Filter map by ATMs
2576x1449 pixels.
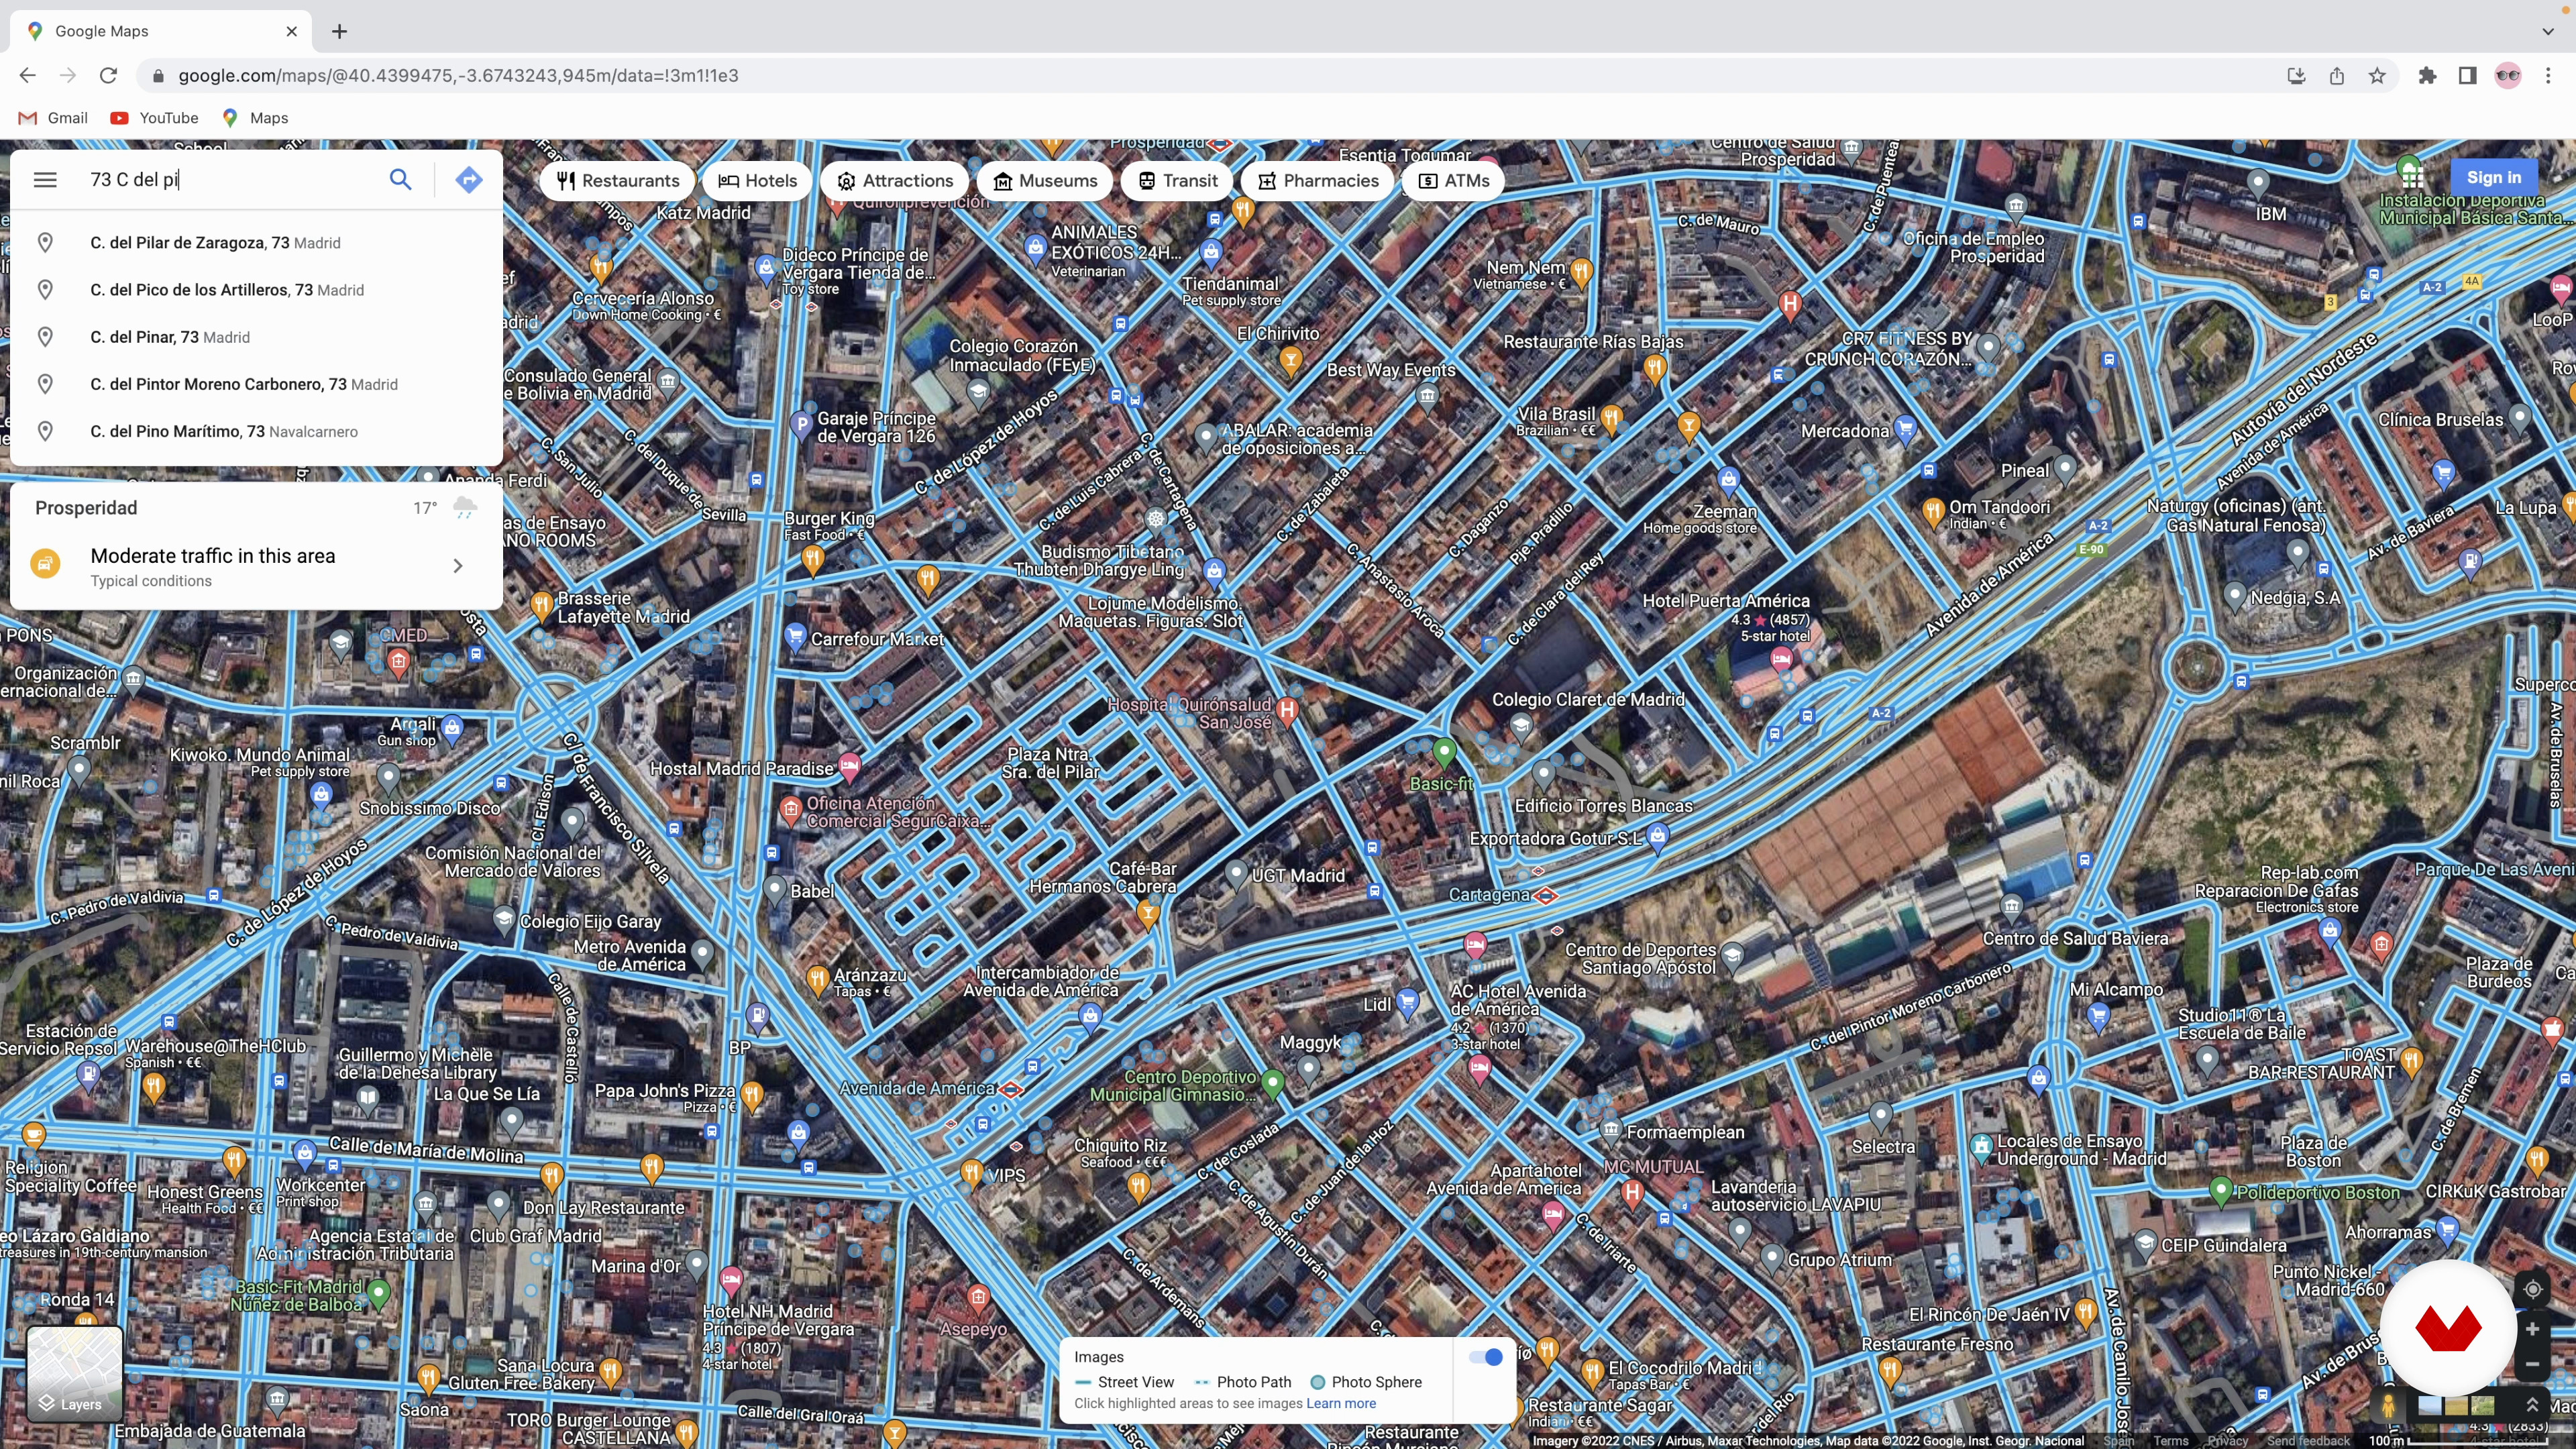pyautogui.click(x=1453, y=181)
